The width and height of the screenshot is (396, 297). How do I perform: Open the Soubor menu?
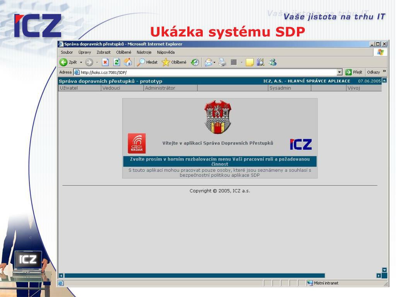click(67, 52)
